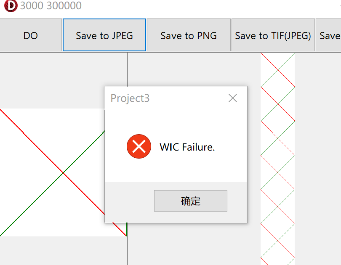Confirm the error with the 确定 button

[x=191, y=201]
